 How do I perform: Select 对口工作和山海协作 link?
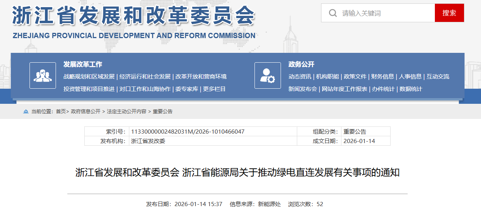145,89
